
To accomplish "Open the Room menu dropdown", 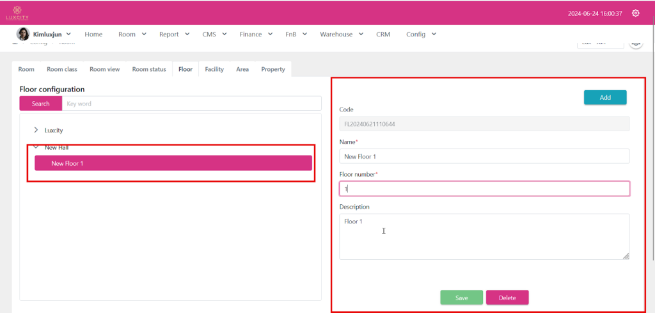I will pos(132,35).
